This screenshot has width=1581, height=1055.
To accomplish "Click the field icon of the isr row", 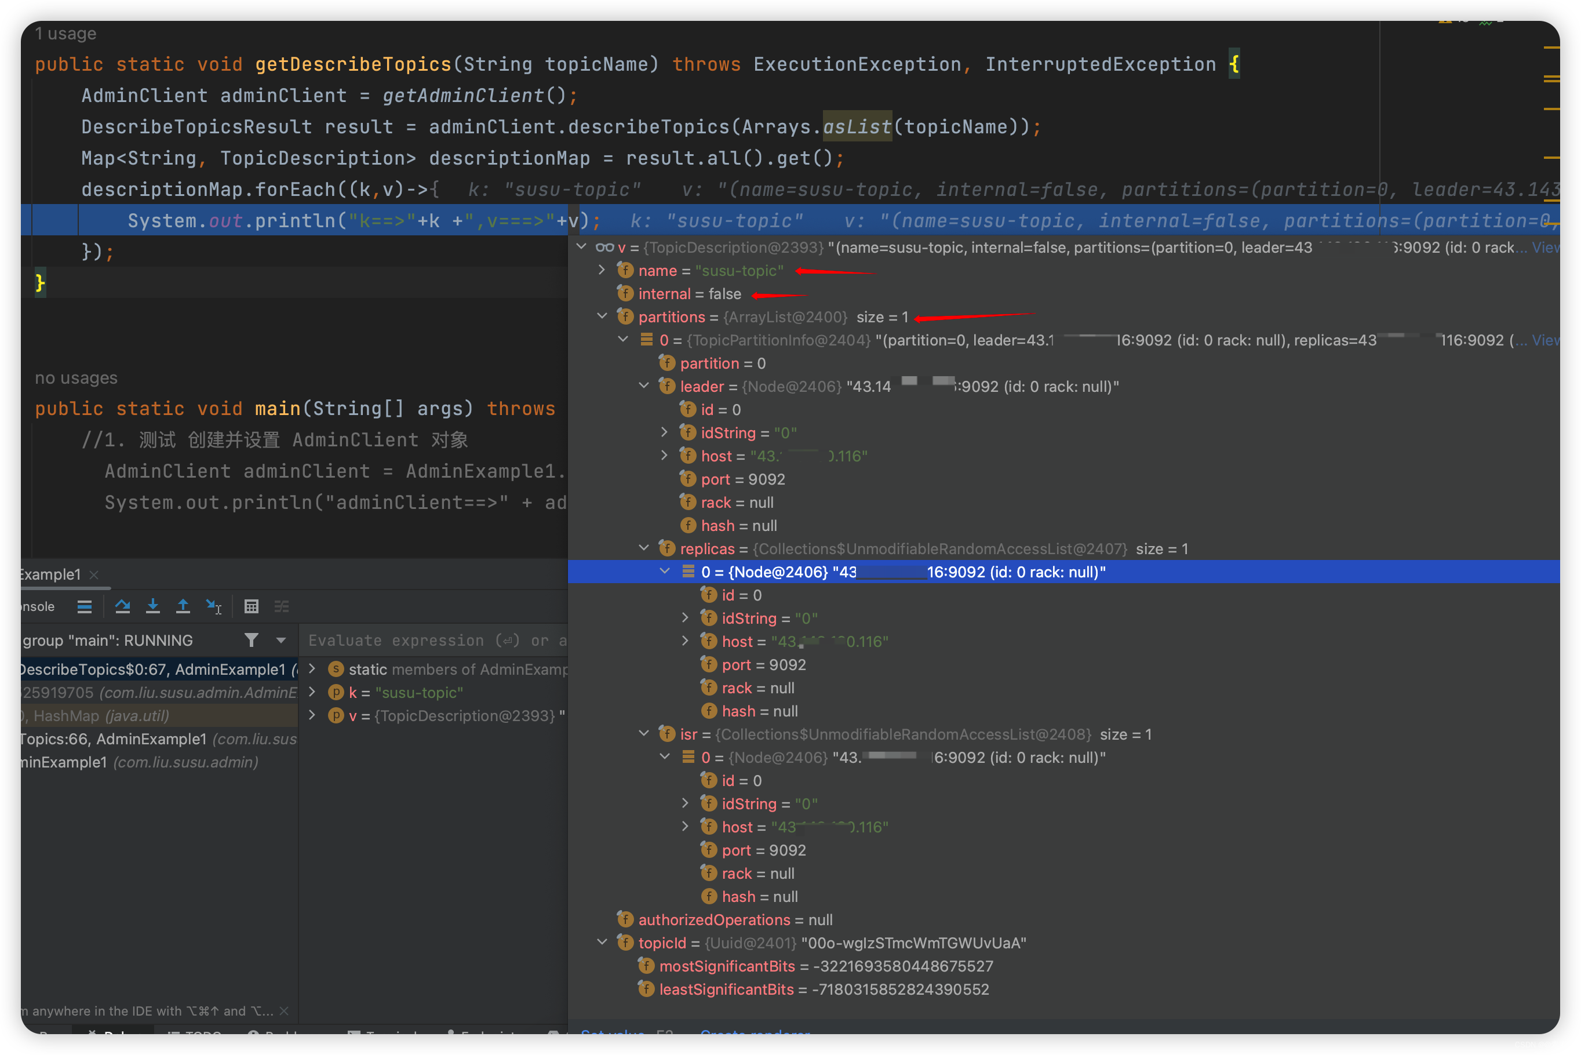I will coord(667,734).
